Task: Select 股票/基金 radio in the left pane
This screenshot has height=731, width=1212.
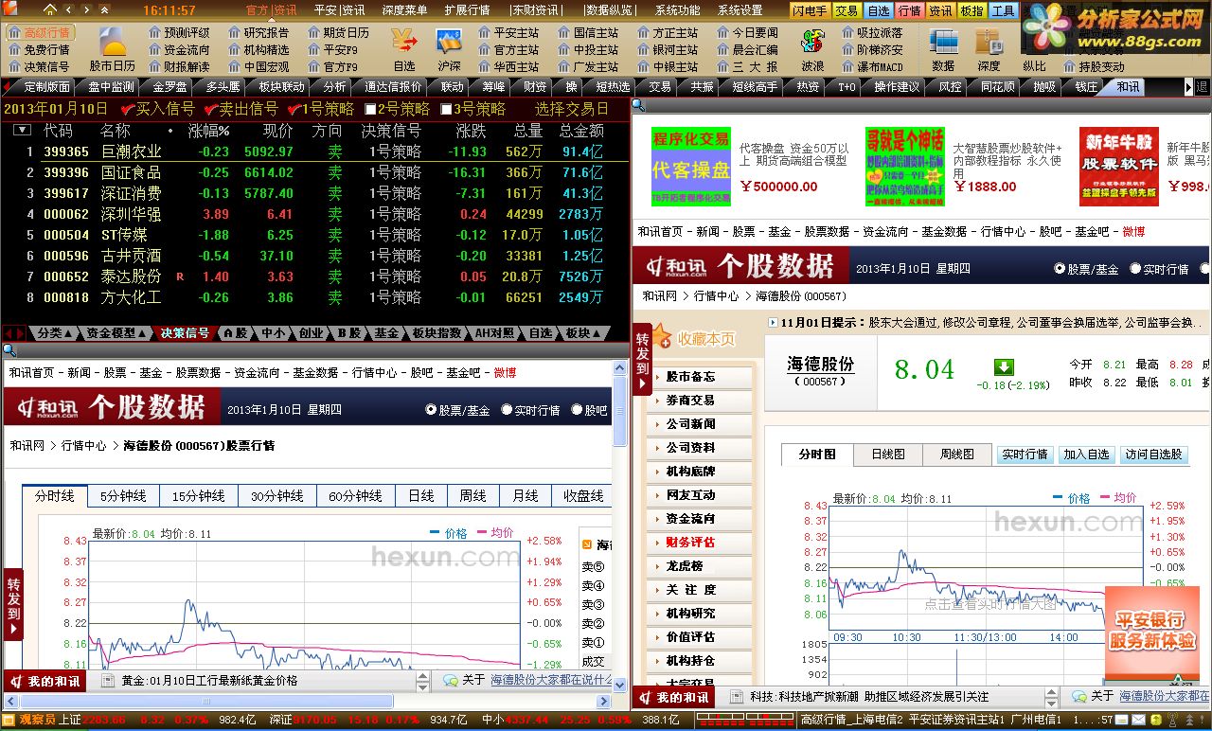Action: [x=431, y=410]
